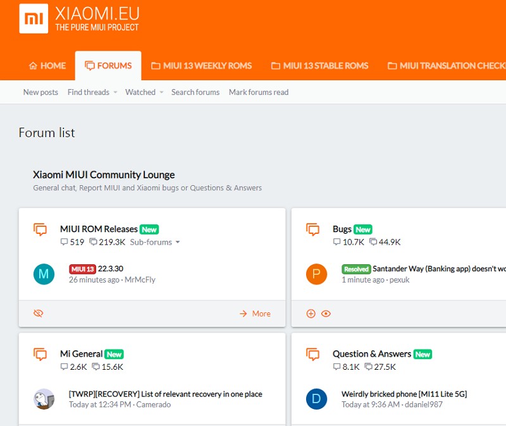Click threads icon next to 519
The image size is (506, 426).
pyautogui.click(x=65, y=242)
